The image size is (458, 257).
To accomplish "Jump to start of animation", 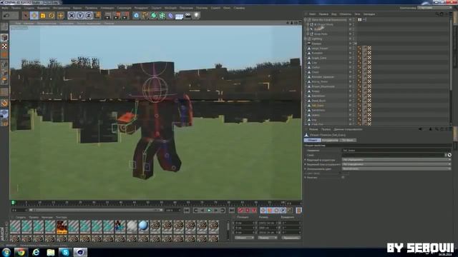I will pos(187,211).
